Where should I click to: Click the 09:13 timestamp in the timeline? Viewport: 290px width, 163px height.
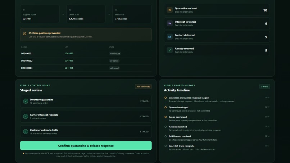click(267, 146)
